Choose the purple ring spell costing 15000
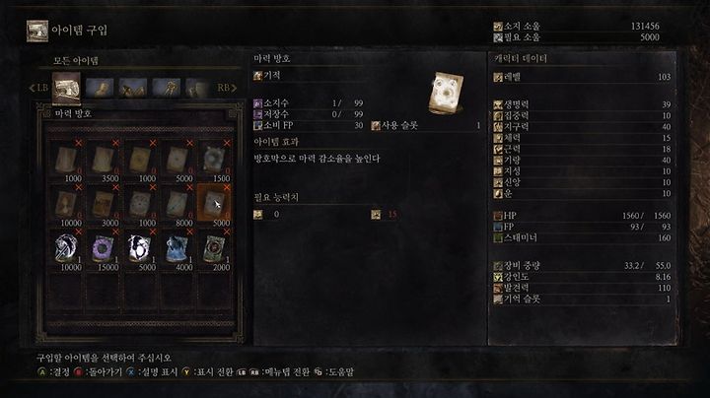Image resolution: width=710 pixels, height=398 pixels. (x=103, y=249)
